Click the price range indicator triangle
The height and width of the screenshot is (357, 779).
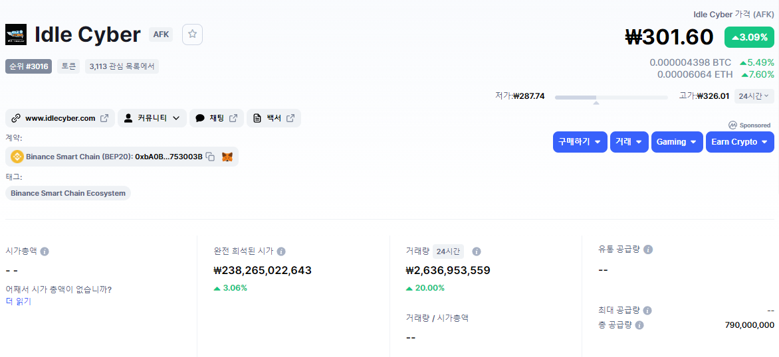[596, 103]
